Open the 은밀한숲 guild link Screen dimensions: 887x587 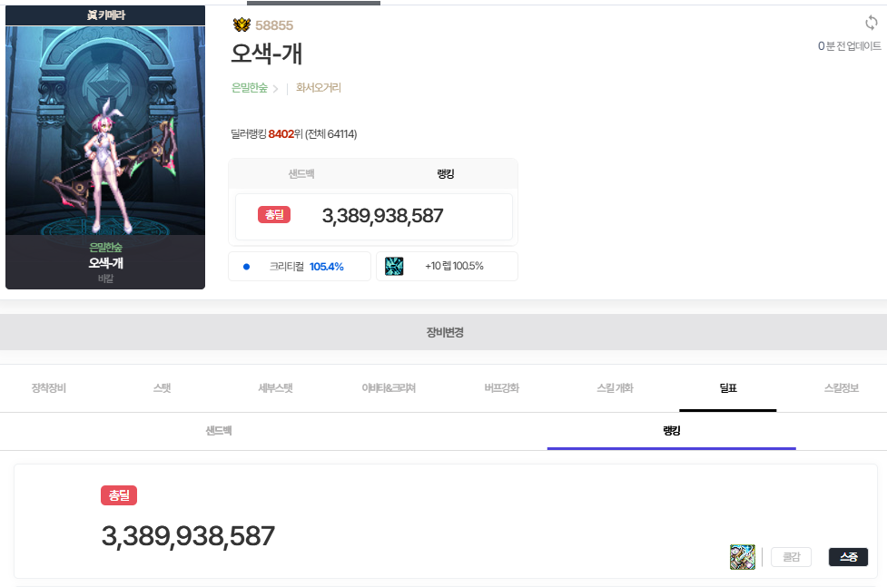250,88
